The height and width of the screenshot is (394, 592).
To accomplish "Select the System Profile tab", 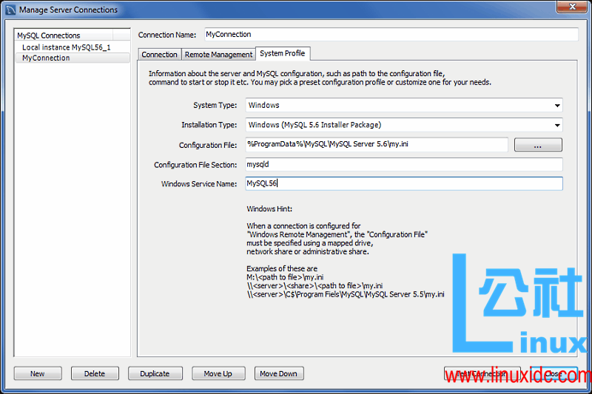I will point(283,53).
